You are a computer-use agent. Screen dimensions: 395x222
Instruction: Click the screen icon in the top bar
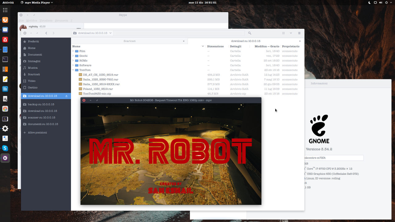point(375,2)
